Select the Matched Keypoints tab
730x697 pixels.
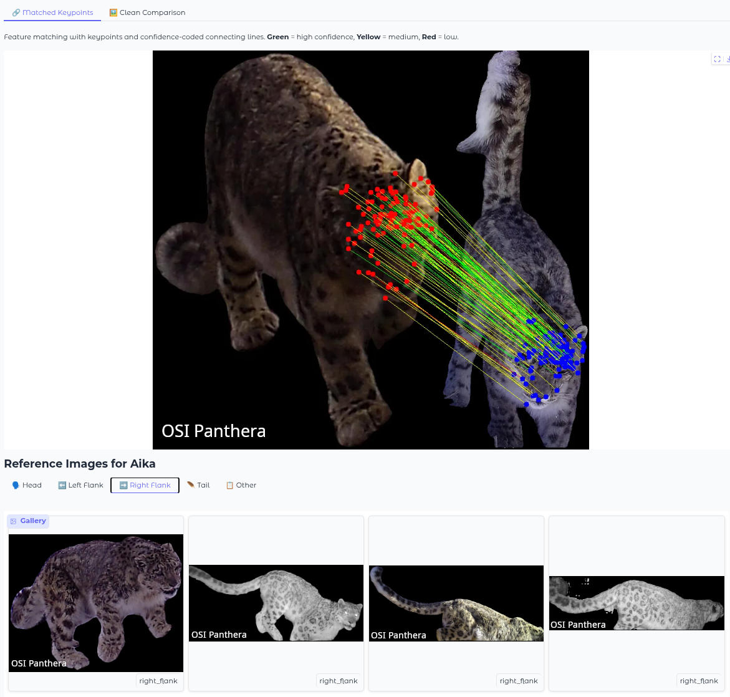pos(52,12)
